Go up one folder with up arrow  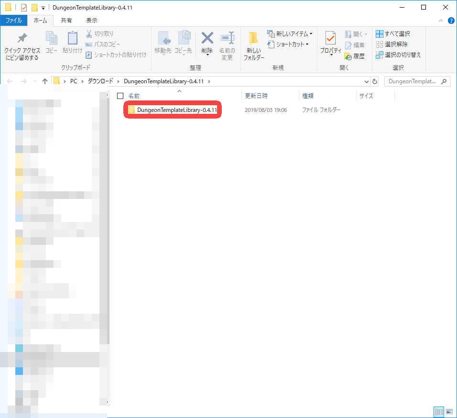click(x=45, y=81)
